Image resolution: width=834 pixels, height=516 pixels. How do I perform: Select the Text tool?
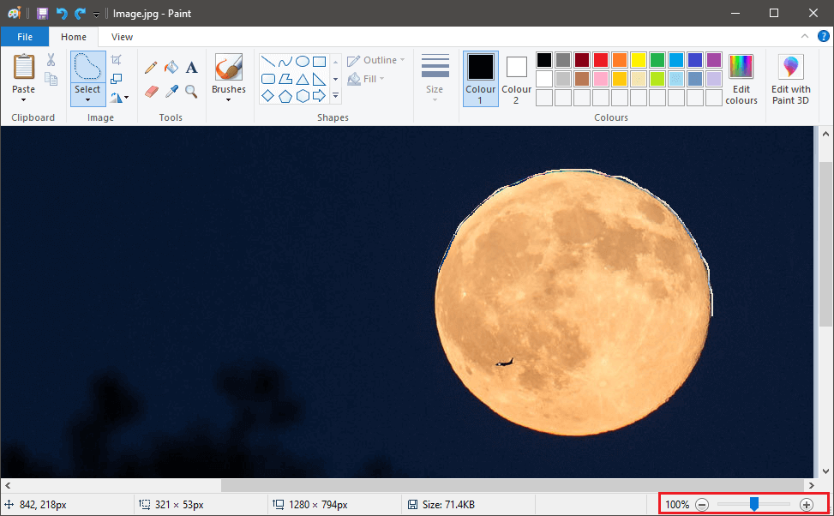(x=191, y=68)
